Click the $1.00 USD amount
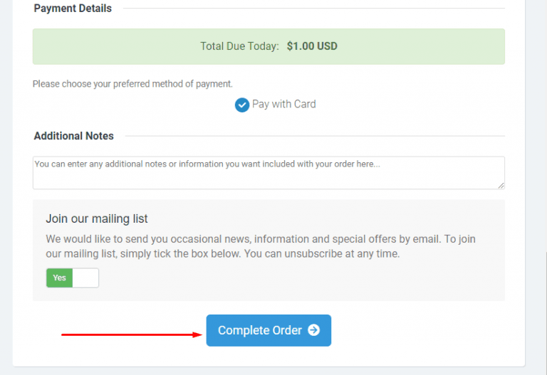Image resolution: width=547 pixels, height=375 pixels. pyautogui.click(x=312, y=46)
